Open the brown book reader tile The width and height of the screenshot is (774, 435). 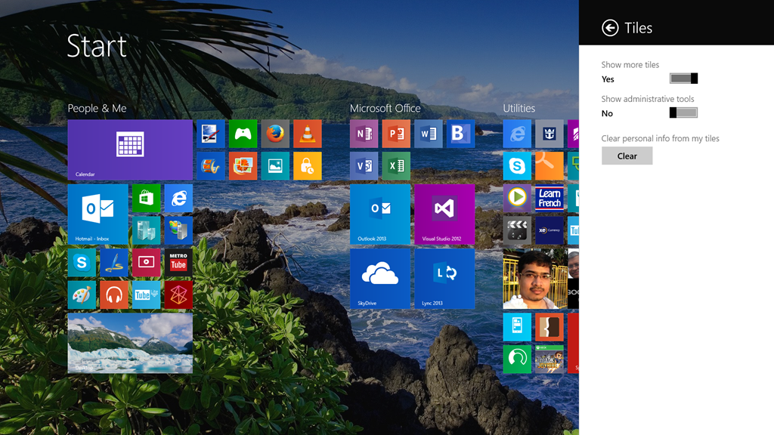549,327
